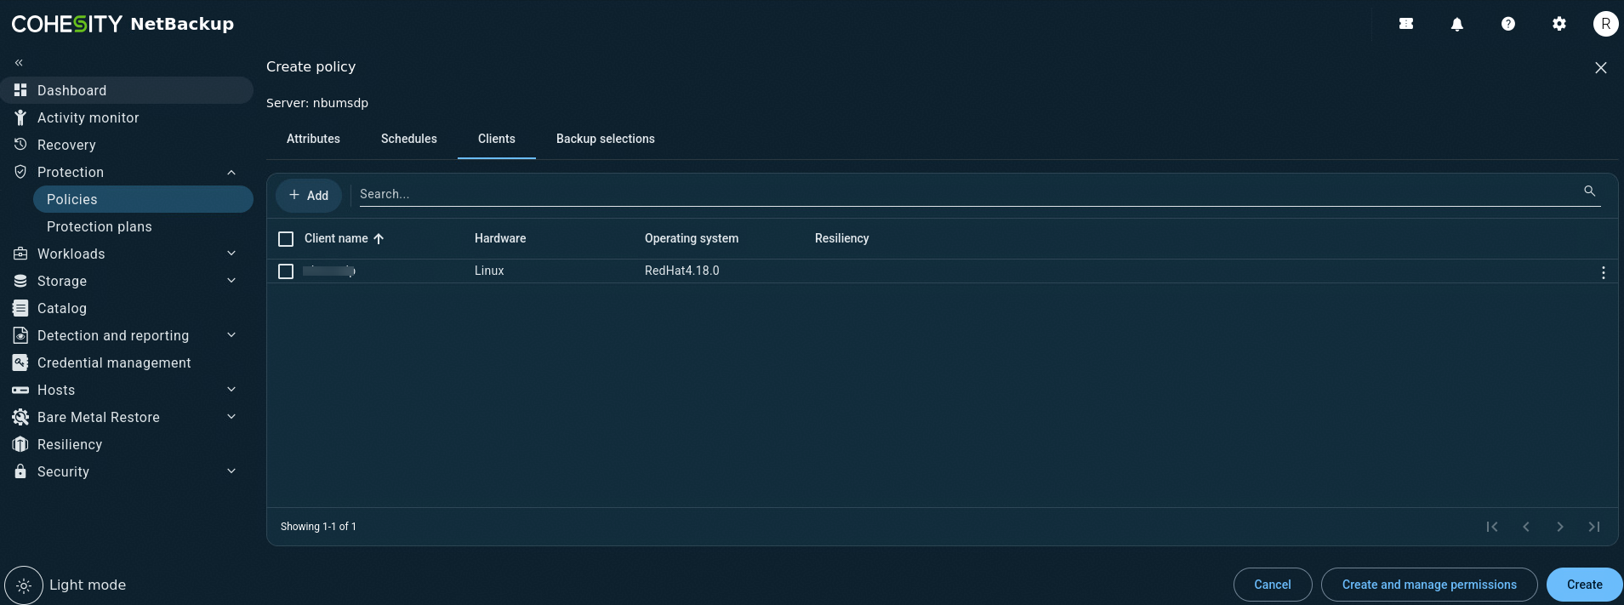Sort by Client name arrow

pos(379,238)
